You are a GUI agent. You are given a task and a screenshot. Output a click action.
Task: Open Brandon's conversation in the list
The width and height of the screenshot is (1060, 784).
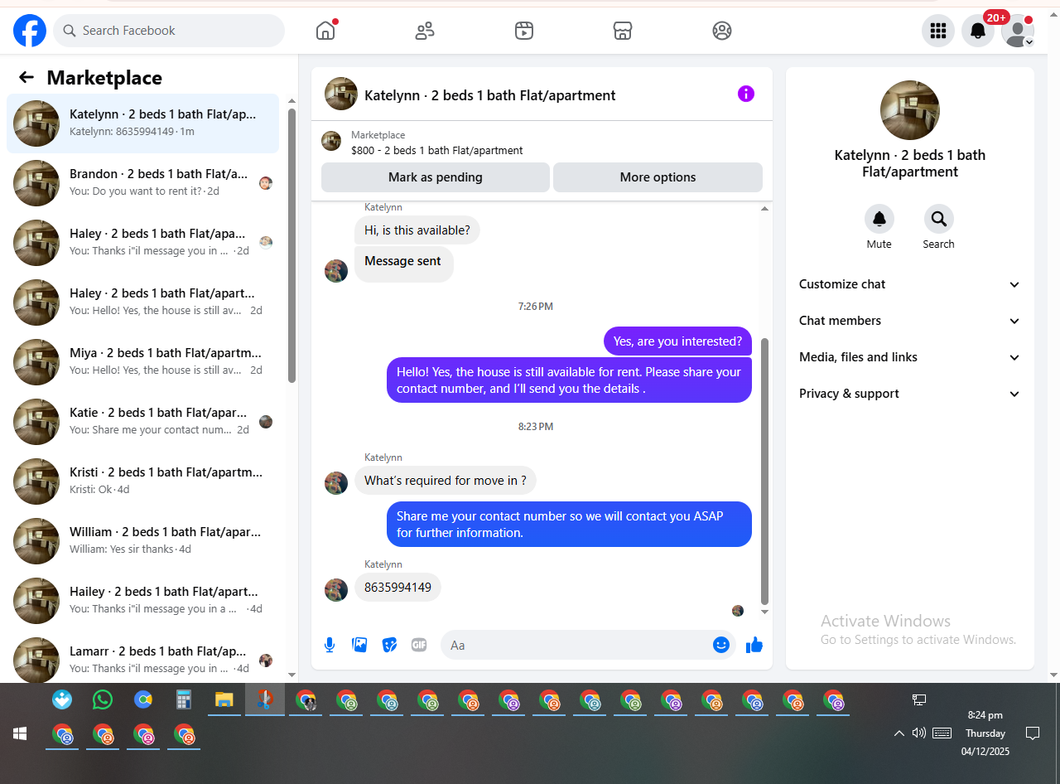[143, 183]
